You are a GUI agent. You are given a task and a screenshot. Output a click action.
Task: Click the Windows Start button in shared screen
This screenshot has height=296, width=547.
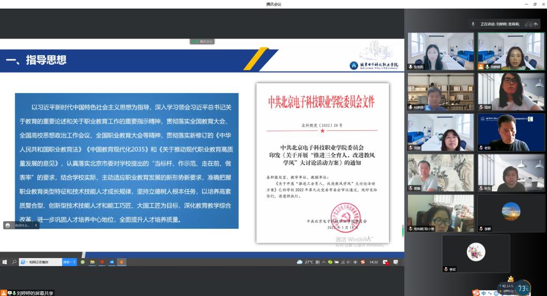pyautogui.click(x=5, y=262)
